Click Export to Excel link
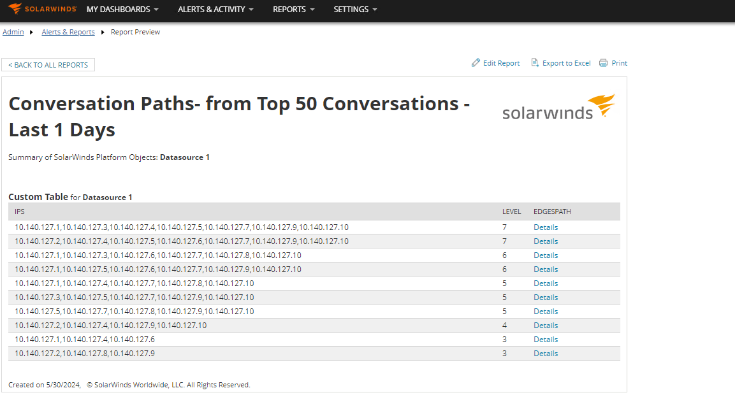Image resolution: width=735 pixels, height=402 pixels. (x=566, y=63)
